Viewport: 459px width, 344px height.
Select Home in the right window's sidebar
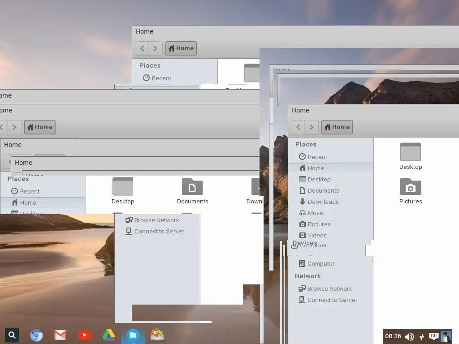coord(312,168)
